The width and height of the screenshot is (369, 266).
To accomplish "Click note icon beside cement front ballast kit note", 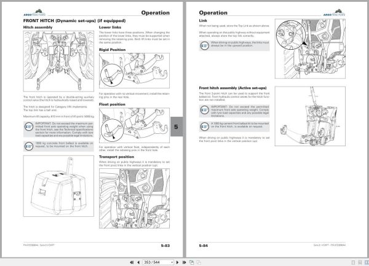I will [x=205, y=127].
